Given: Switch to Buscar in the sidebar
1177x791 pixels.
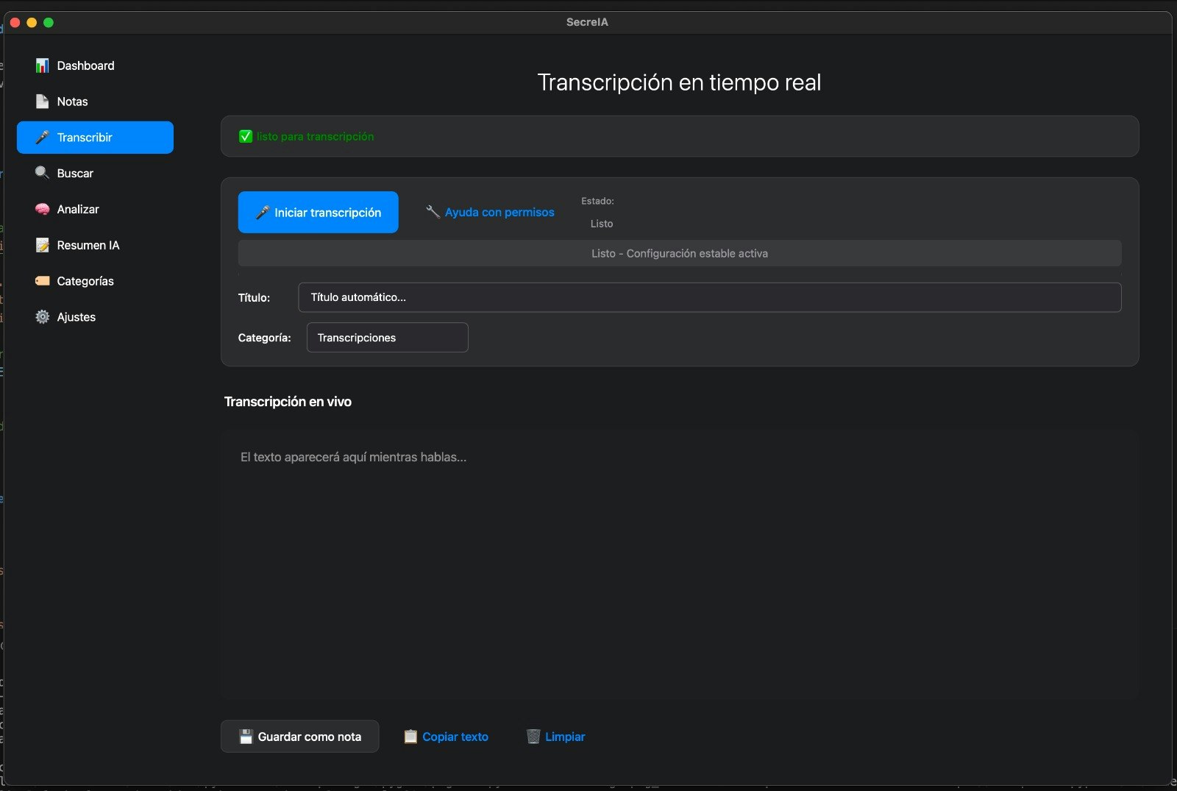Looking at the screenshot, I should [x=95, y=173].
